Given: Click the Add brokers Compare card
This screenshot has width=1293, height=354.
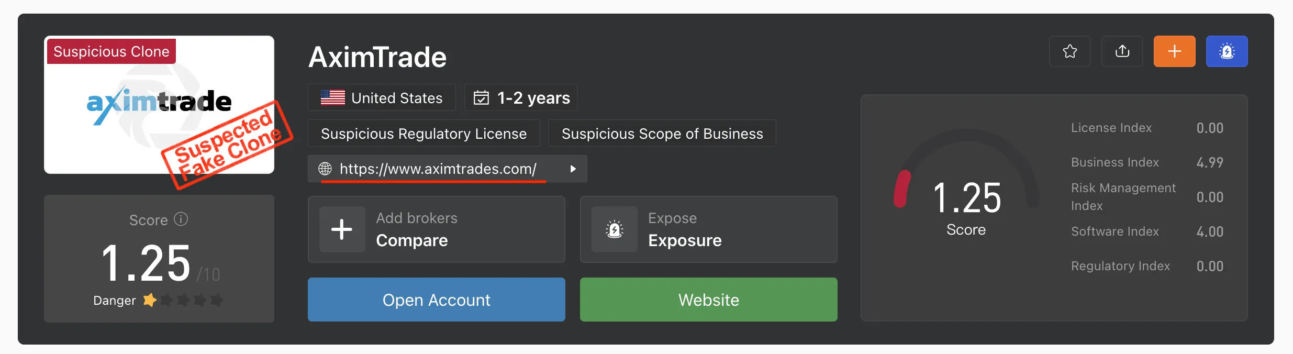Looking at the screenshot, I should click(x=437, y=229).
